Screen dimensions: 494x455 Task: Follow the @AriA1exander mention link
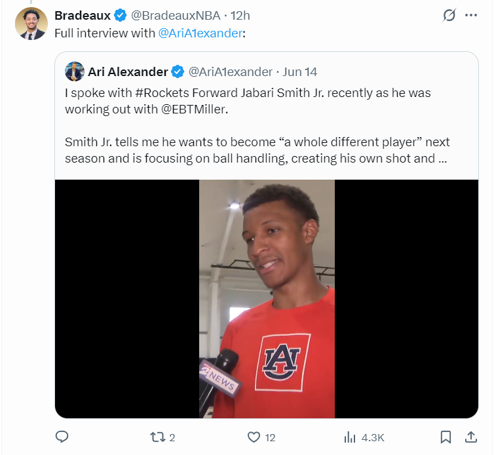tap(200, 33)
